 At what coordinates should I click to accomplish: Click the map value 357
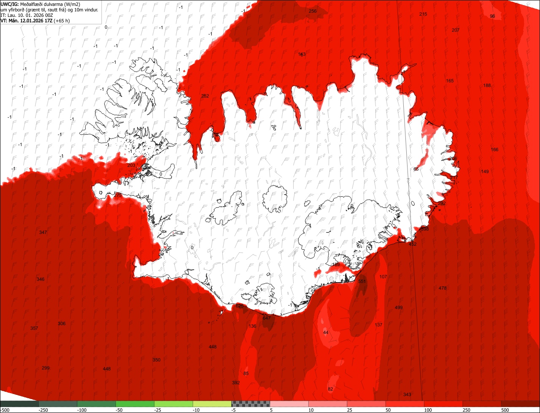click(34, 328)
